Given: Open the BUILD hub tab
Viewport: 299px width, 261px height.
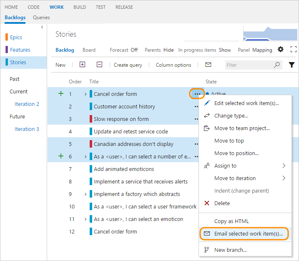Looking at the screenshot, I should pos(80,7).
